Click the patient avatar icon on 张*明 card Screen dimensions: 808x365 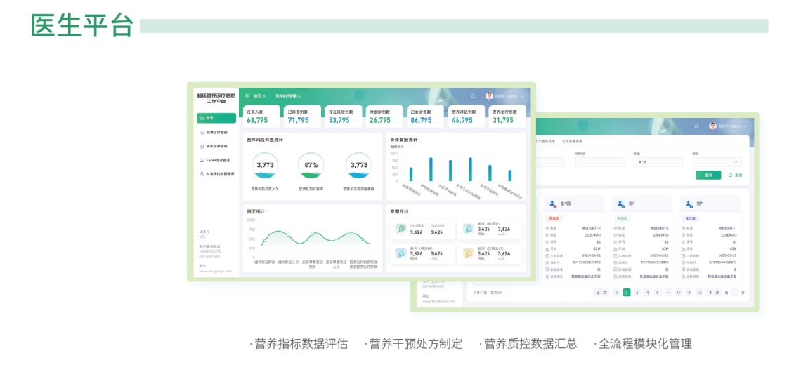point(553,204)
